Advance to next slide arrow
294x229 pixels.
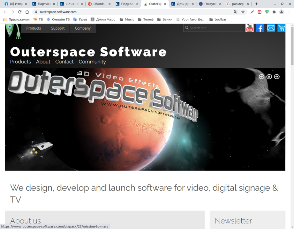[x=277, y=77]
